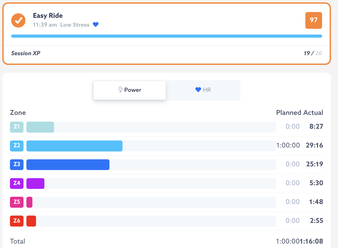
Task: Select the Z2 zone badge
Action: pos(17,146)
